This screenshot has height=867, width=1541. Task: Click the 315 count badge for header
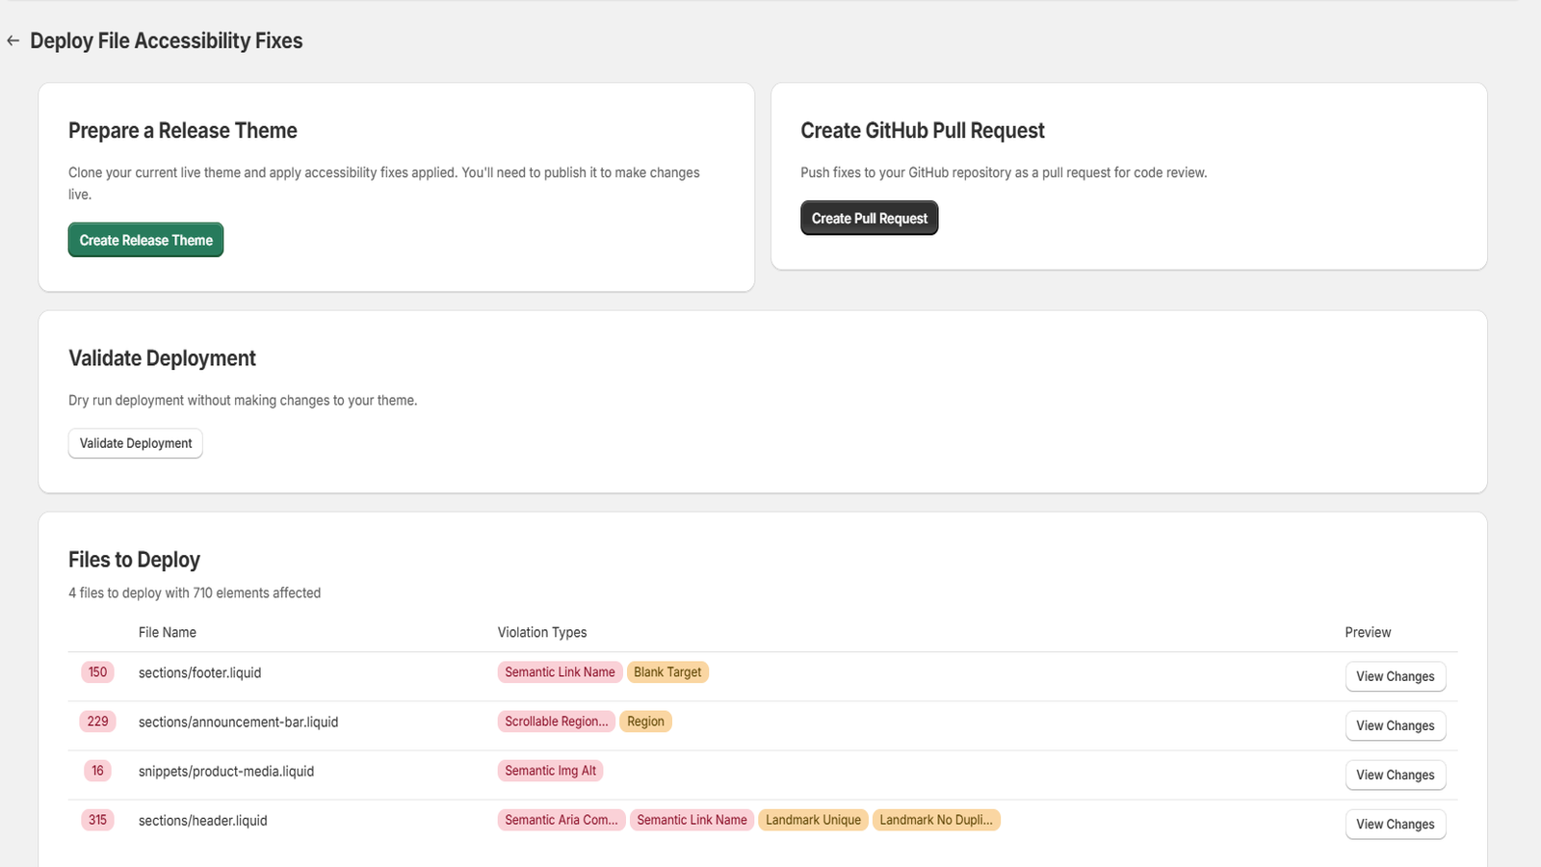coord(98,820)
